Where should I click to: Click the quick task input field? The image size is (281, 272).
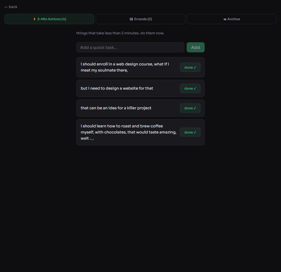point(130,47)
